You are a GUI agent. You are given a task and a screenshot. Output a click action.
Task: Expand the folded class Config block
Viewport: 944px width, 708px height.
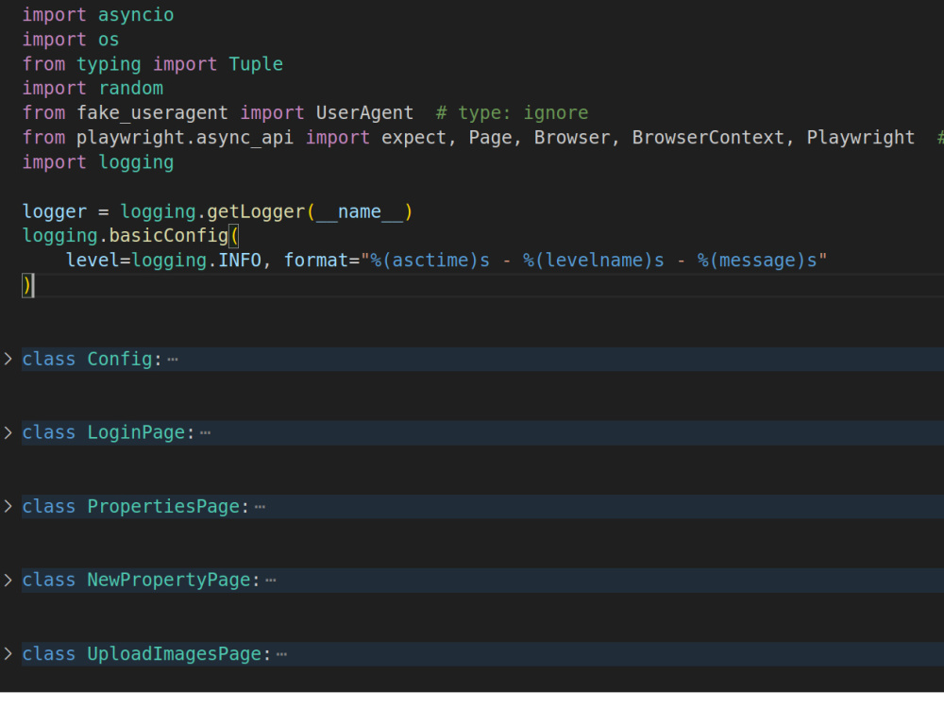[8, 360]
